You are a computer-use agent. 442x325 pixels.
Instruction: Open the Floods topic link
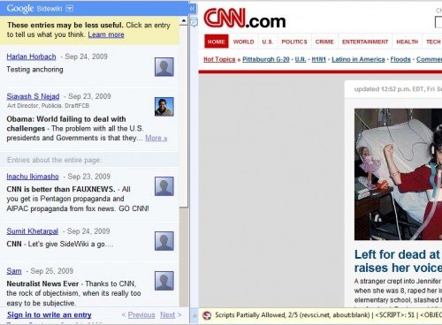pos(400,59)
